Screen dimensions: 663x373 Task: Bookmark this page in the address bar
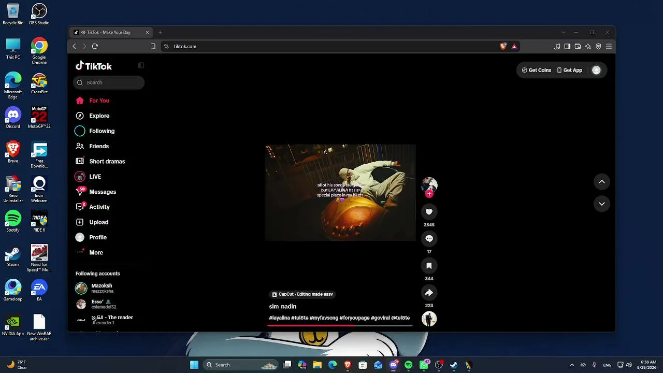tap(153, 46)
